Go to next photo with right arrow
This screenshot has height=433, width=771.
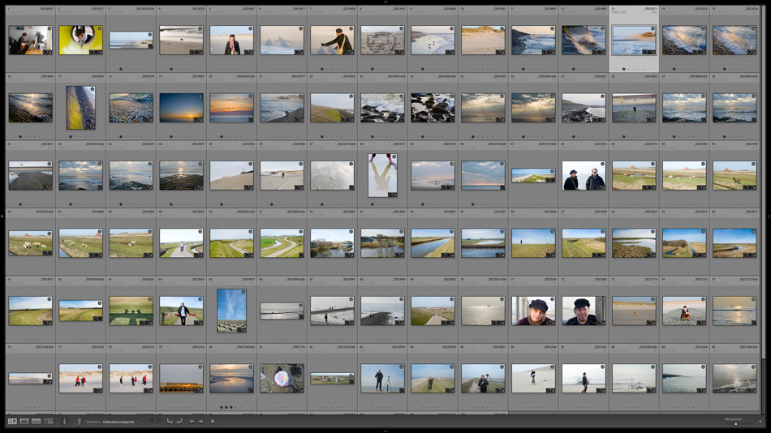point(201,422)
